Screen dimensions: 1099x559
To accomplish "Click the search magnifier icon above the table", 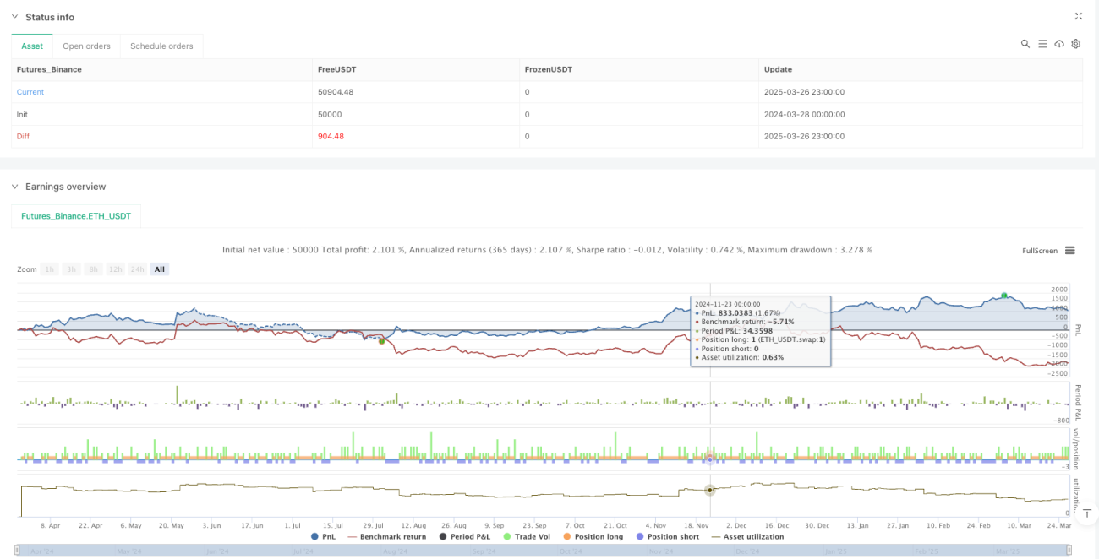I will [1025, 44].
